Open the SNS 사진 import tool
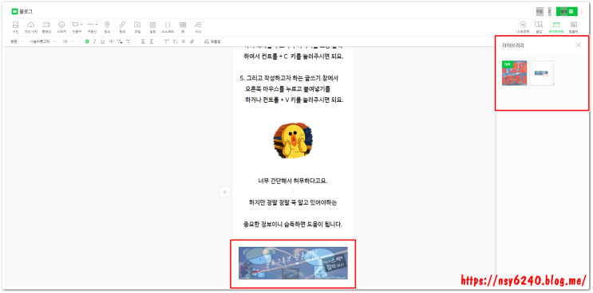 click(x=31, y=27)
